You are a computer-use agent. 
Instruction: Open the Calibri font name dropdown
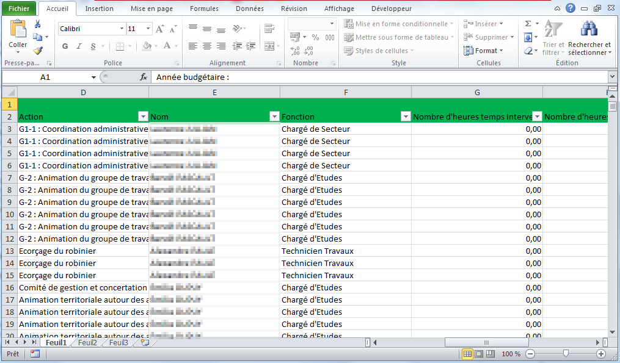(122, 29)
